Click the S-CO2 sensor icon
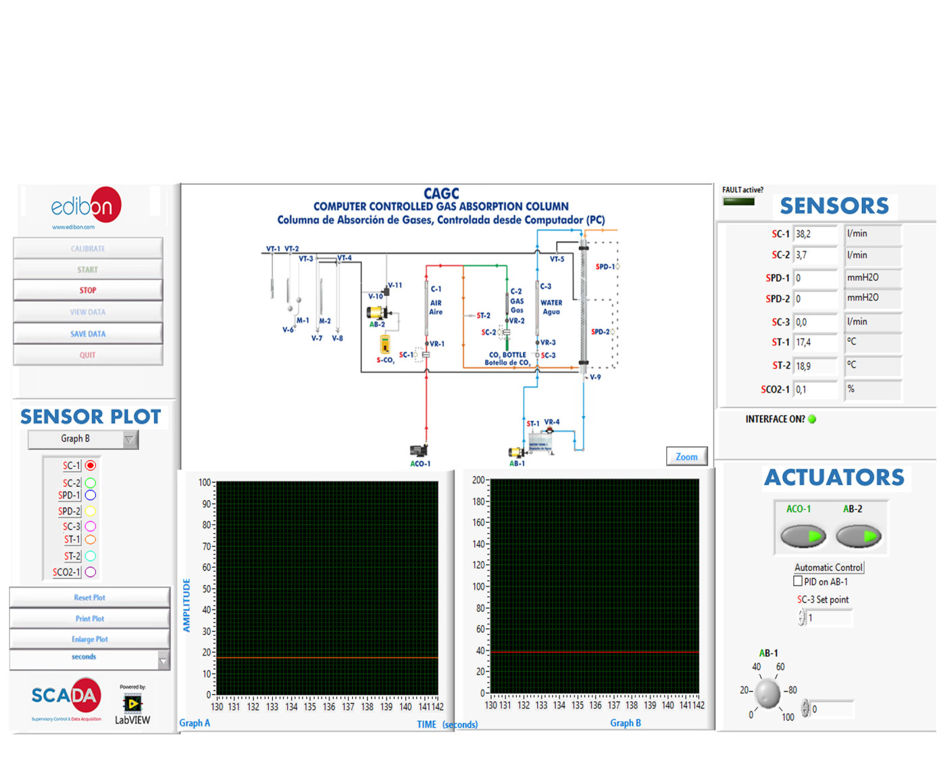Image resolution: width=941 pixels, height=760 pixels. coord(384,345)
